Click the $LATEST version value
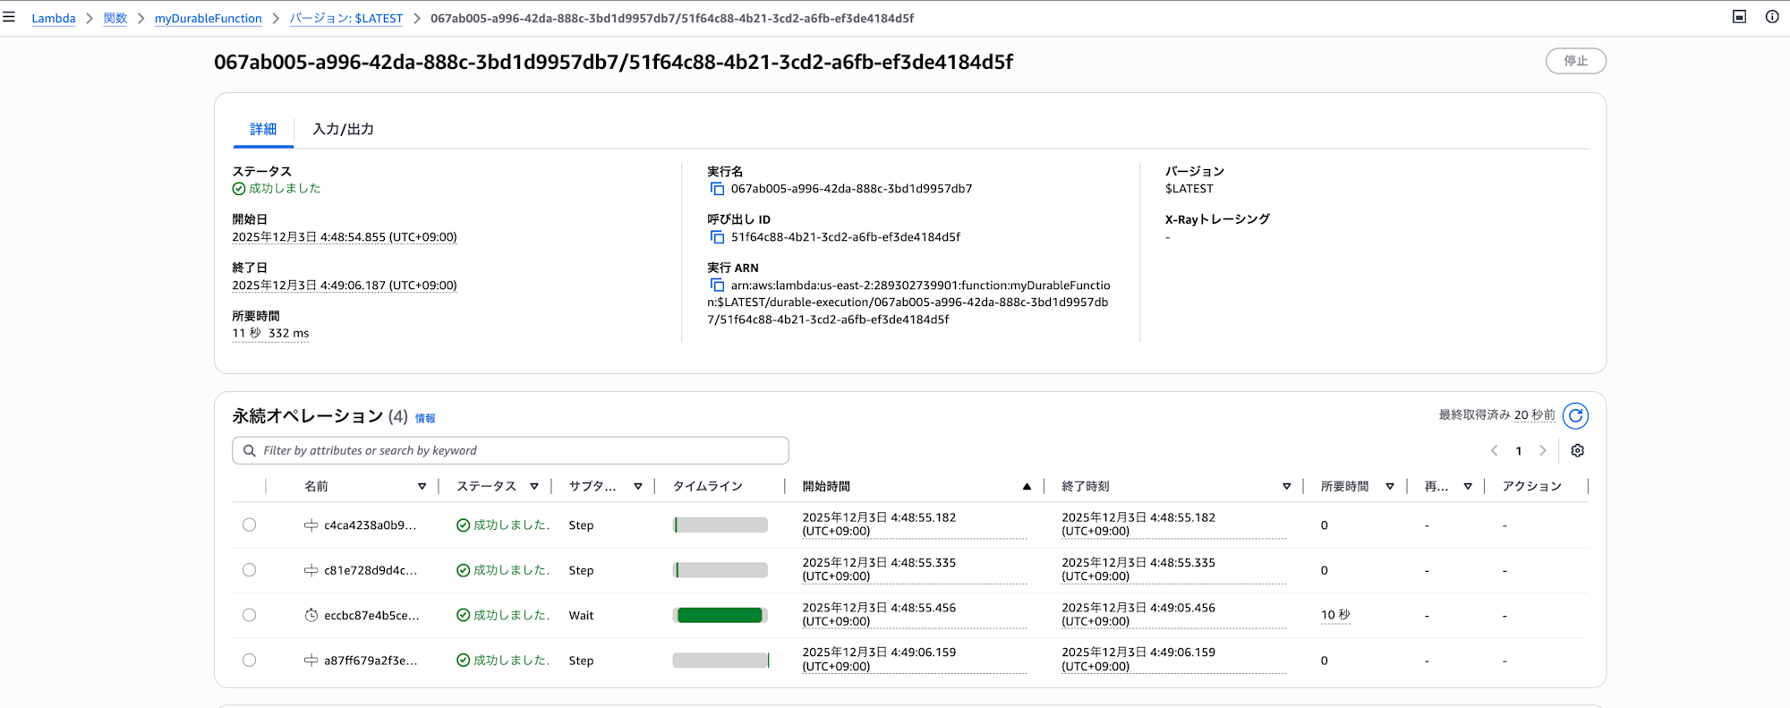Screen dimensions: 1790x708 pyautogui.click(x=1189, y=189)
